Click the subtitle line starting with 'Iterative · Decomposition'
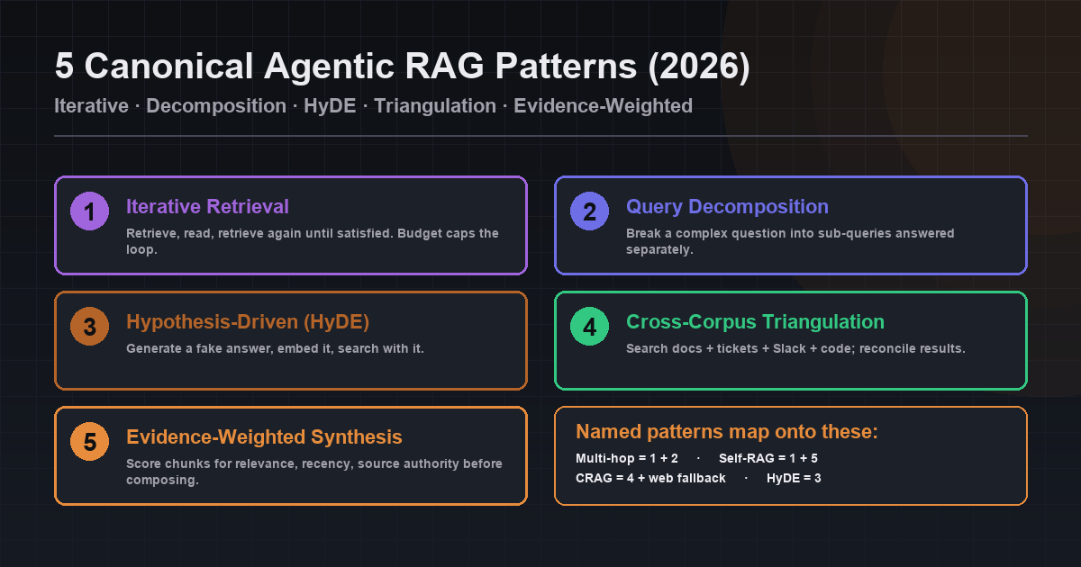 tap(373, 106)
